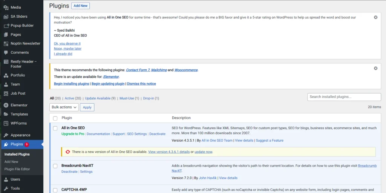Click the WPForms sidebar icon
This screenshot has height=193, width=386.
pyautogui.click(x=6, y=123)
